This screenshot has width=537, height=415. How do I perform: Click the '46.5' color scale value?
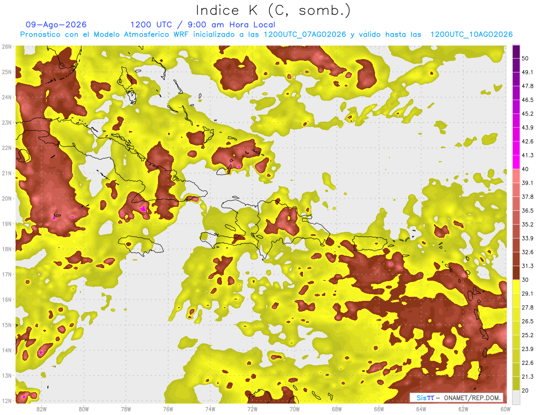tap(528, 100)
